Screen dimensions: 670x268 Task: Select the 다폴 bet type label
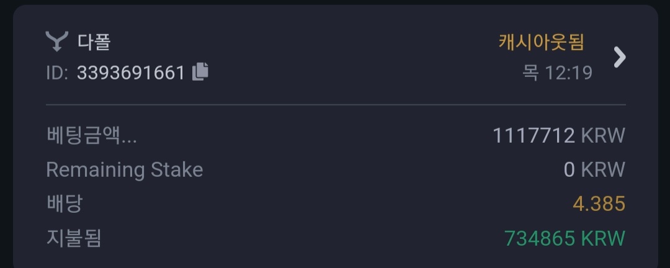coord(94,42)
